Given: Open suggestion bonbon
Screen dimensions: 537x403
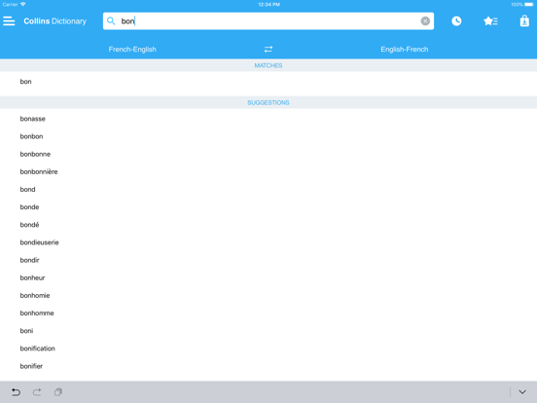Looking at the screenshot, I should point(268,136).
